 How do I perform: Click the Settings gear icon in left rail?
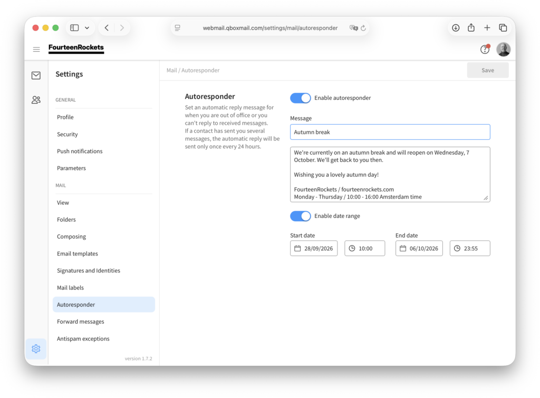[36, 349]
